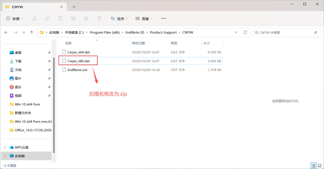324x169 pixels.
Task: Click the Paste clipboard icon
Action: coord(60,19)
